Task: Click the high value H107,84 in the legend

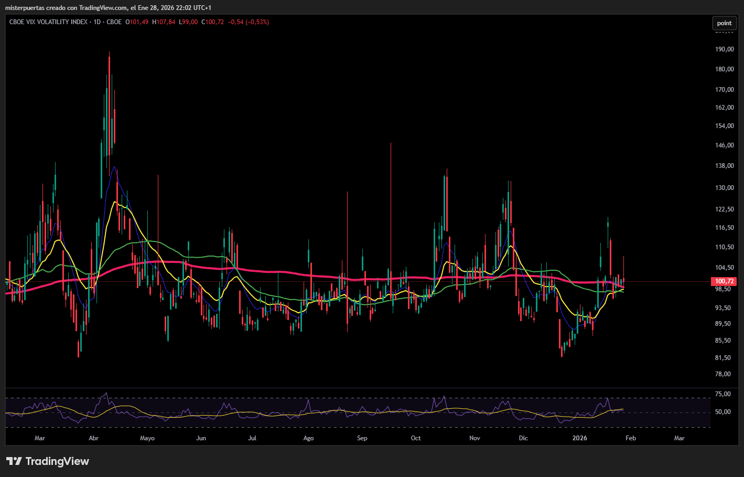Action: tap(164, 22)
